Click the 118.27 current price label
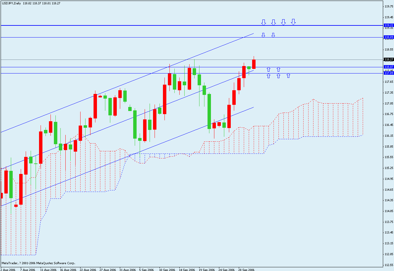 pos(389,59)
